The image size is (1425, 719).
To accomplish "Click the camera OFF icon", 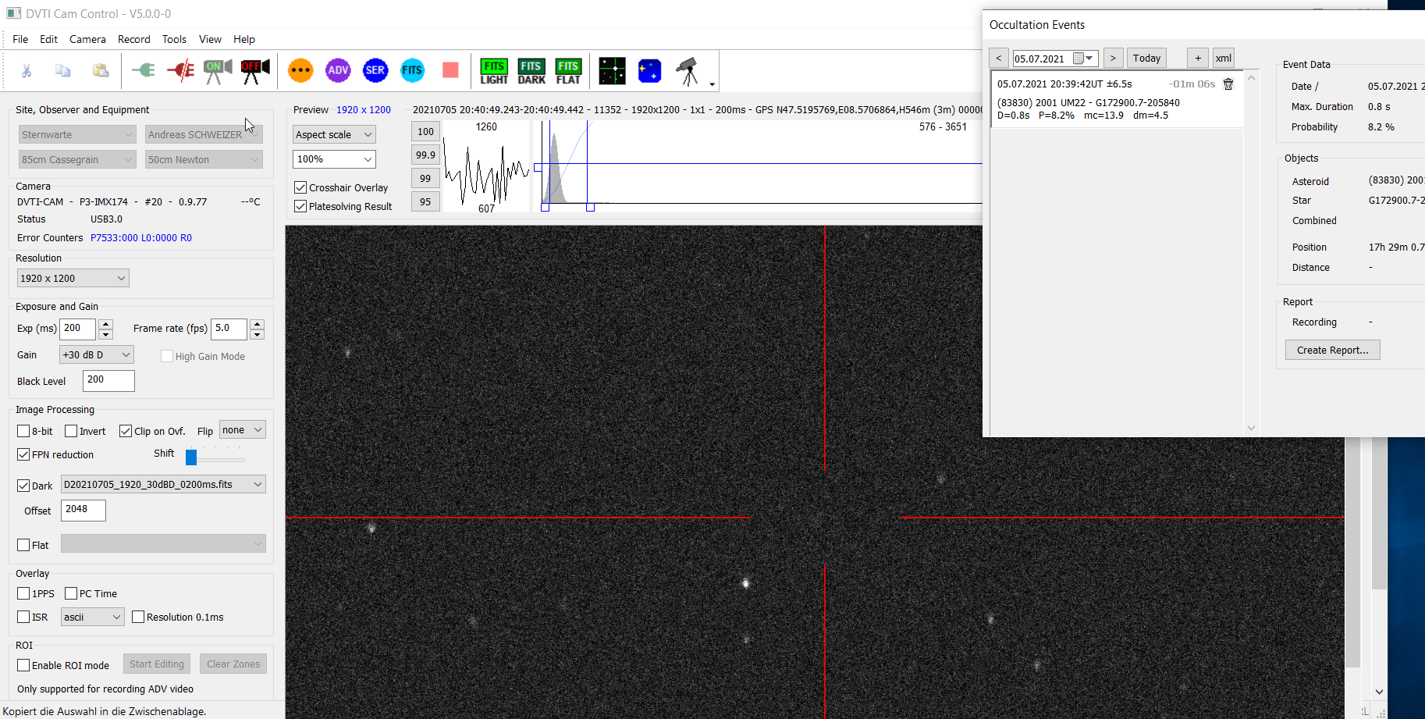I will pos(254,70).
